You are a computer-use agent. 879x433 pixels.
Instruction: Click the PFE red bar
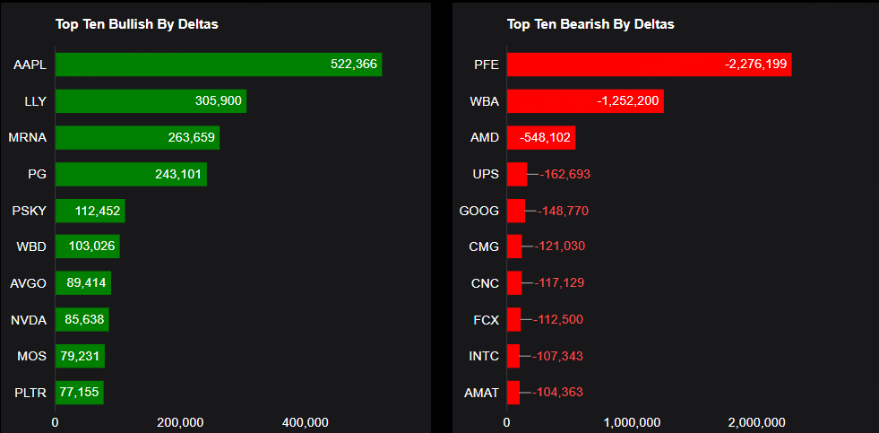tap(649, 65)
